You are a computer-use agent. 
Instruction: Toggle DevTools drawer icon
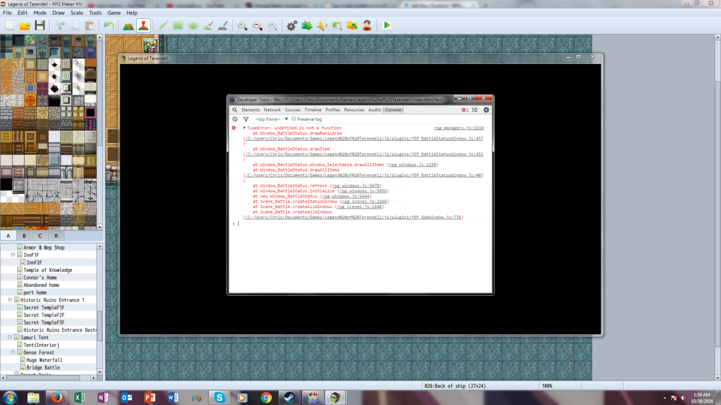coord(475,110)
